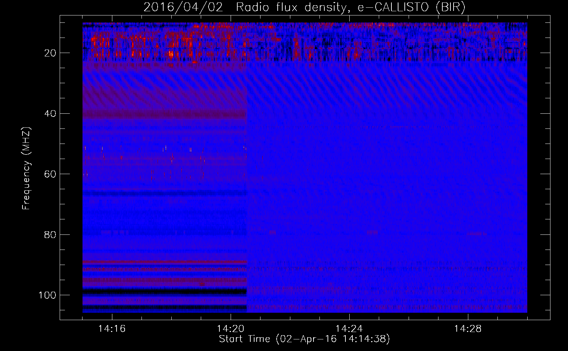The width and height of the screenshot is (568, 351).
Task: Click the 14:28 time tick label
Action: tap(468, 329)
